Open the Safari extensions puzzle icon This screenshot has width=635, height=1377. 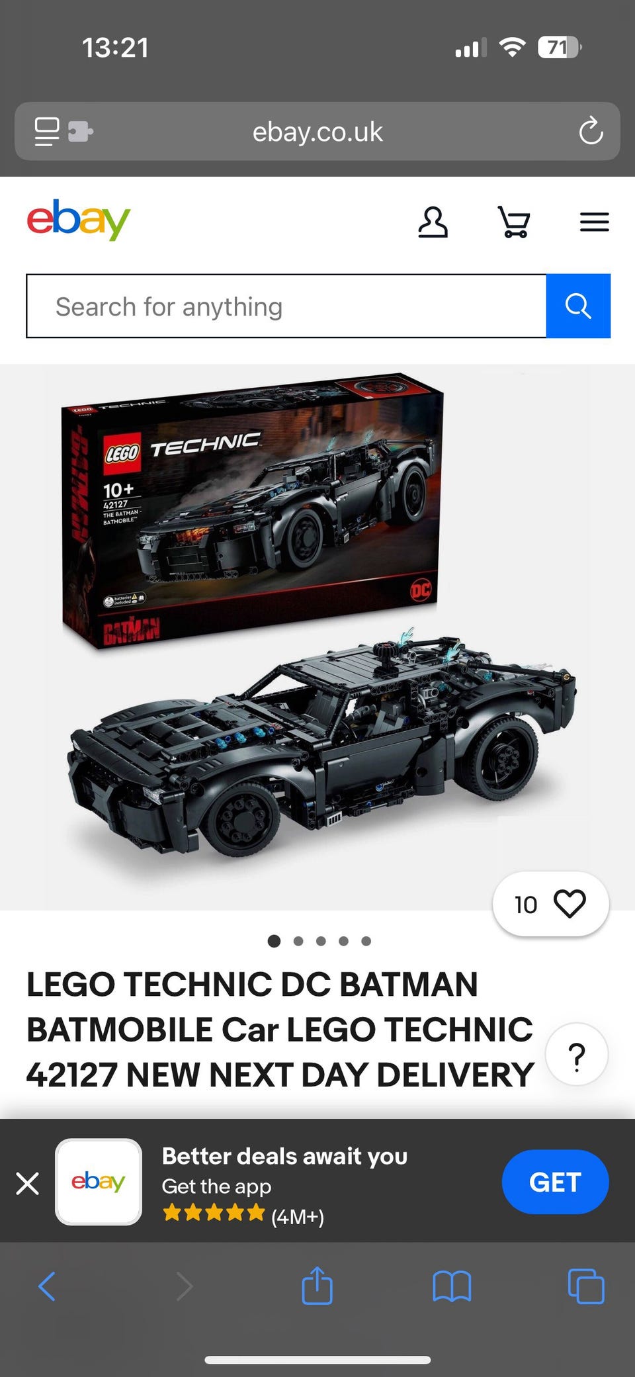pyautogui.click(x=80, y=131)
